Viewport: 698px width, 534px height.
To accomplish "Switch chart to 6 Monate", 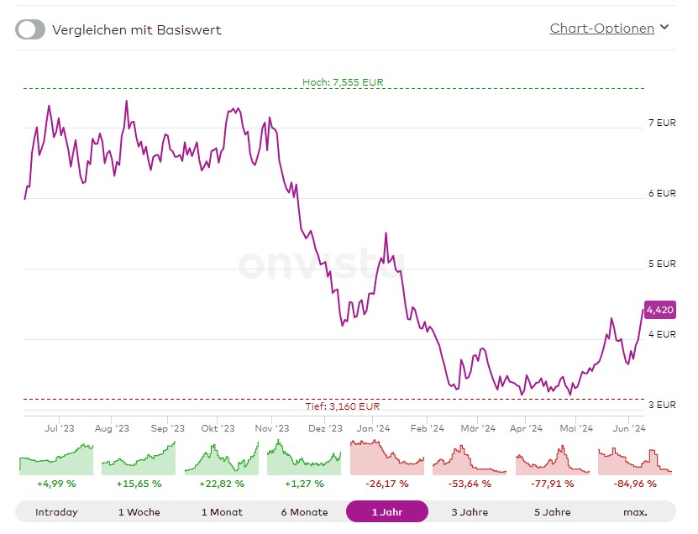I will [x=304, y=511].
